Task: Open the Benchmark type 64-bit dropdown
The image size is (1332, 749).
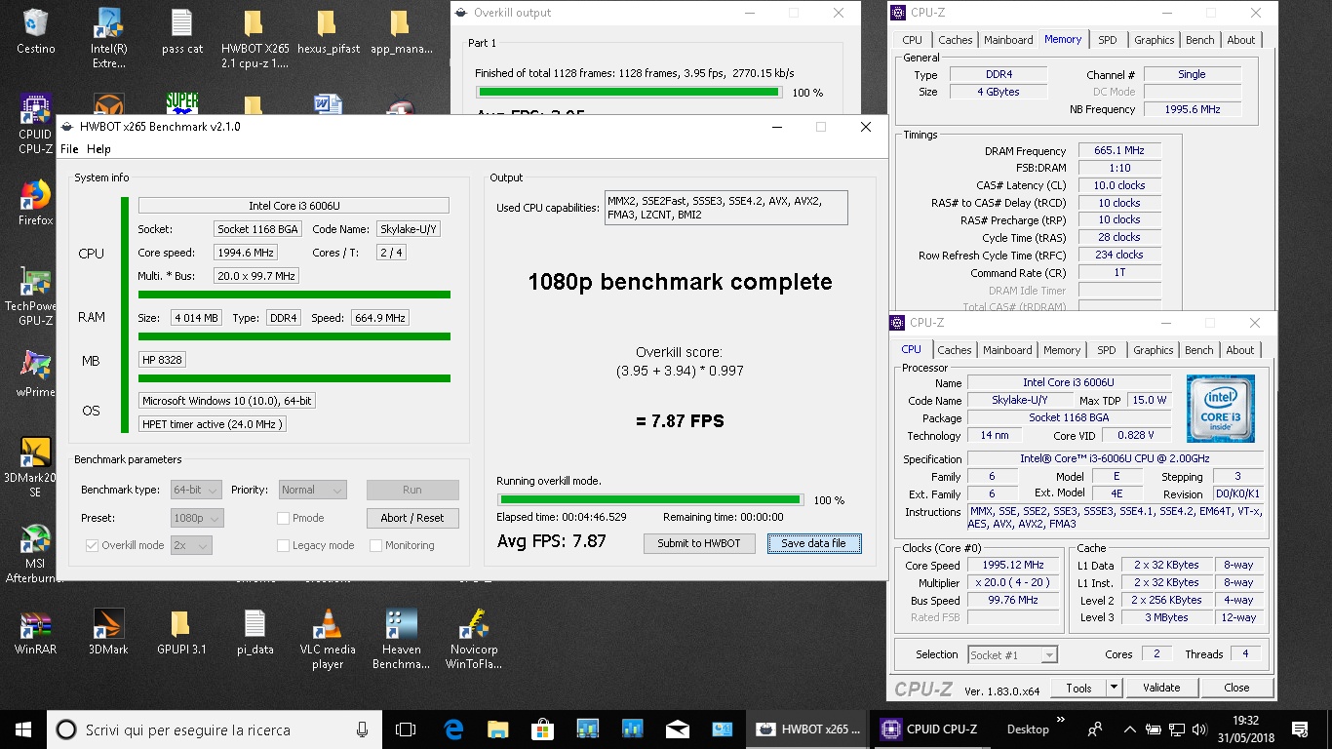Action: 196,490
